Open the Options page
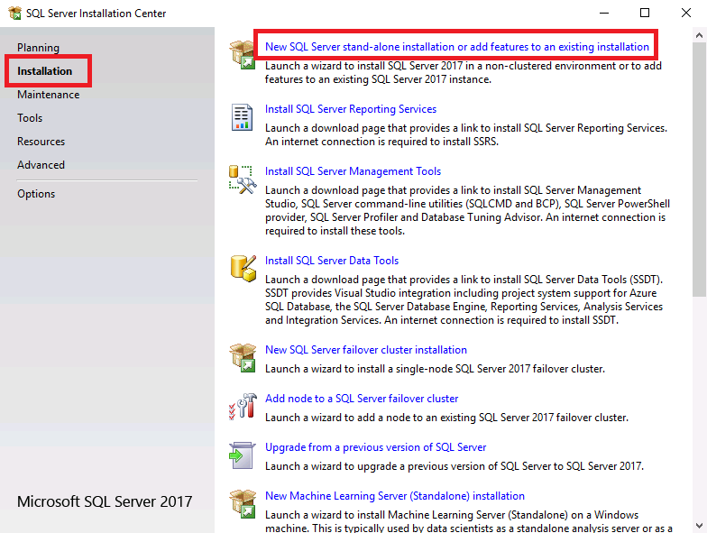Screen dimensions: 707x533 point(36,194)
